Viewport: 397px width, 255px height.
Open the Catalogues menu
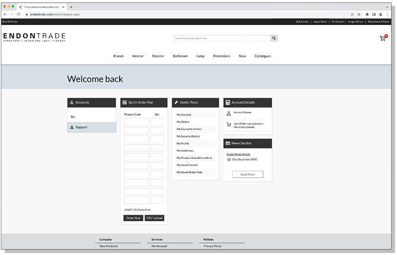pos(262,56)
